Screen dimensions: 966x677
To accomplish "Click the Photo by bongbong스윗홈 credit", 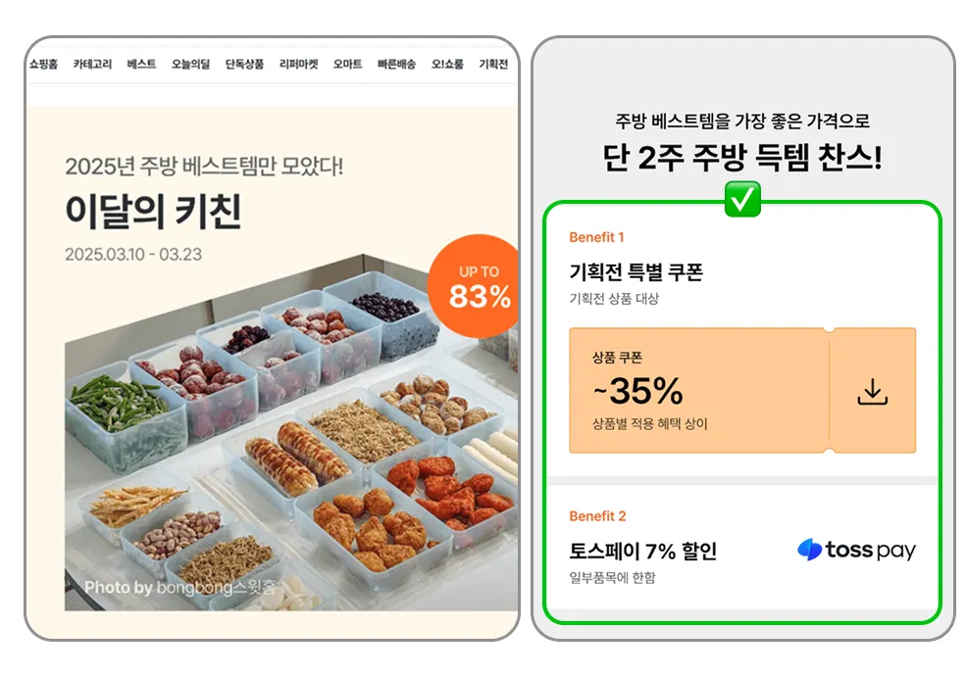I will point(179,588).
